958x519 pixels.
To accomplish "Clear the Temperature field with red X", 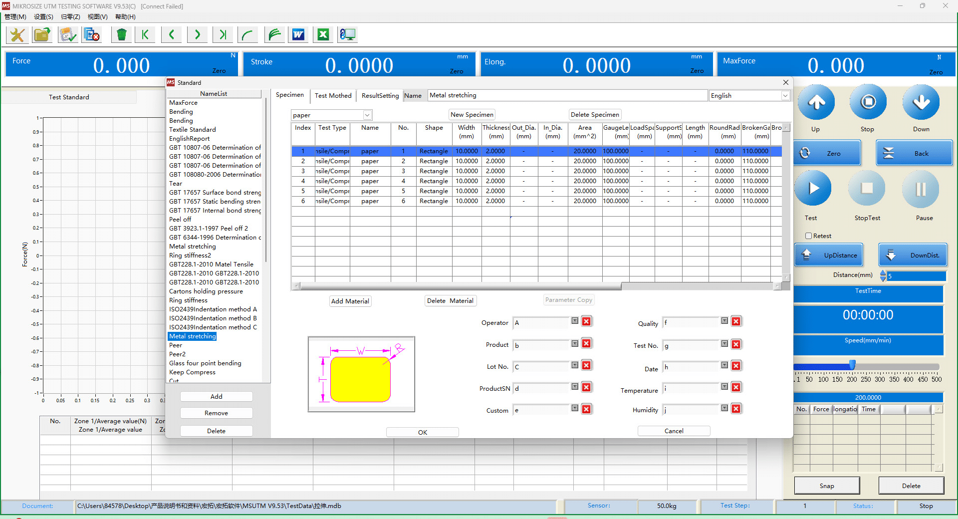I will pos(736,387).
